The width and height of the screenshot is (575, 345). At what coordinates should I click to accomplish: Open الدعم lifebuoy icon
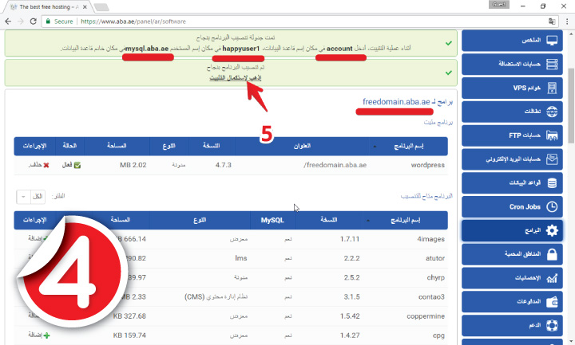[x=552, y=325]
